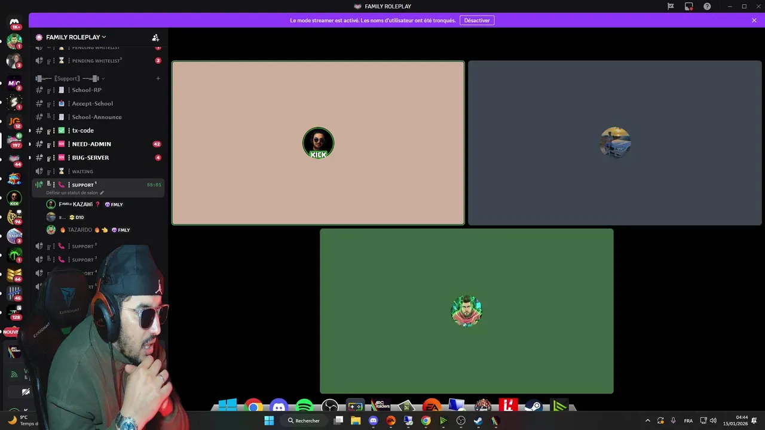Select user TAZARDO in voice channel

pos(88,230)
